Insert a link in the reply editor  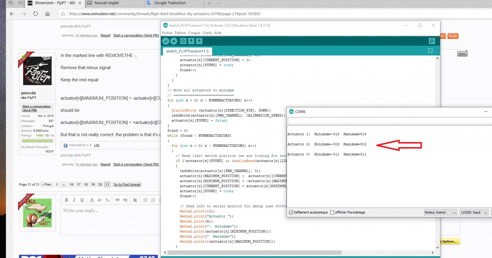click(x=117, y=200)
